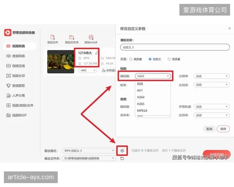Viewport: 234px width, 187px height.
Task: Open the 采样率 dropdown
Action: (x=153, y=116)
